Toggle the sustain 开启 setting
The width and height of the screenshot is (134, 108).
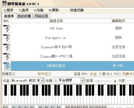tap(93, 74)
